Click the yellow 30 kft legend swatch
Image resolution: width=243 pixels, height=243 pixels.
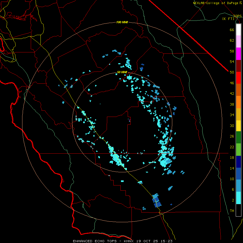pos(238,126)
